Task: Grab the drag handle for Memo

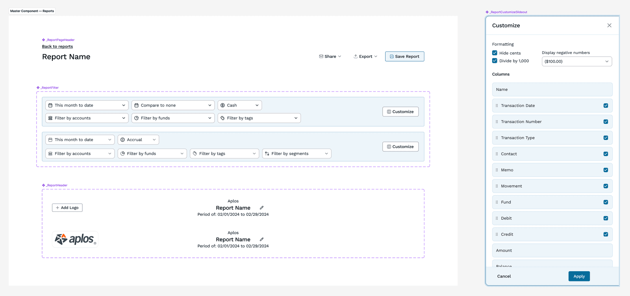Action: (497, 170)
